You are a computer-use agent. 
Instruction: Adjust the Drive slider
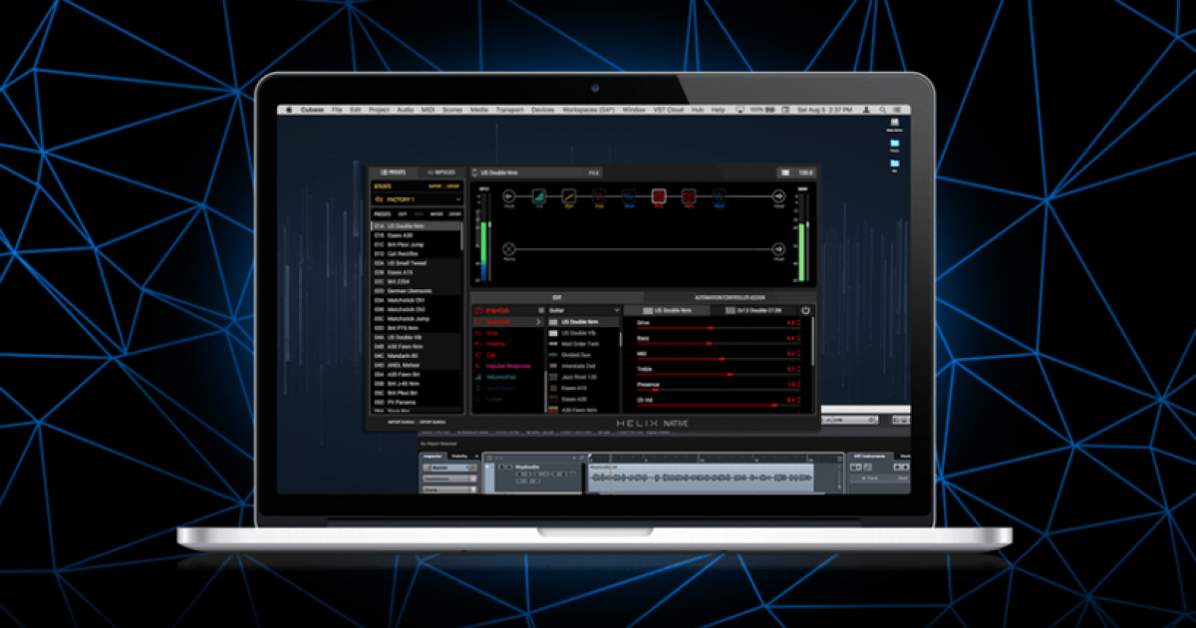(x=710, y=328)
